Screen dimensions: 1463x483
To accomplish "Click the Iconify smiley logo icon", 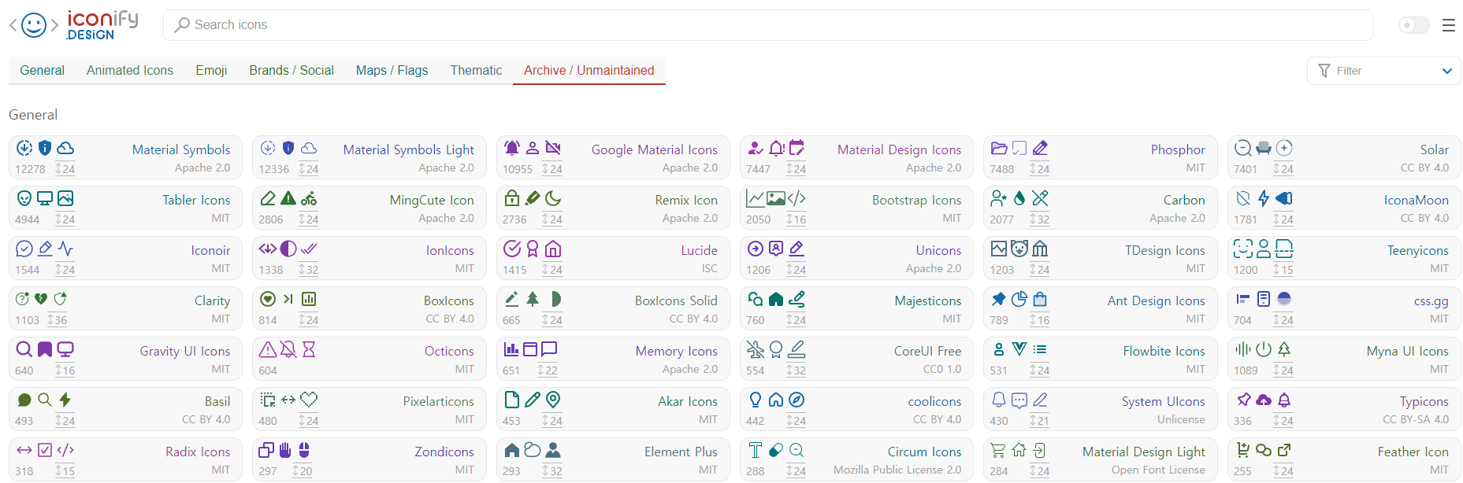I will pyautogui.click(x=34, y=25).
